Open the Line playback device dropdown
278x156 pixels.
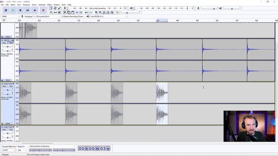[x=109, y=16]
